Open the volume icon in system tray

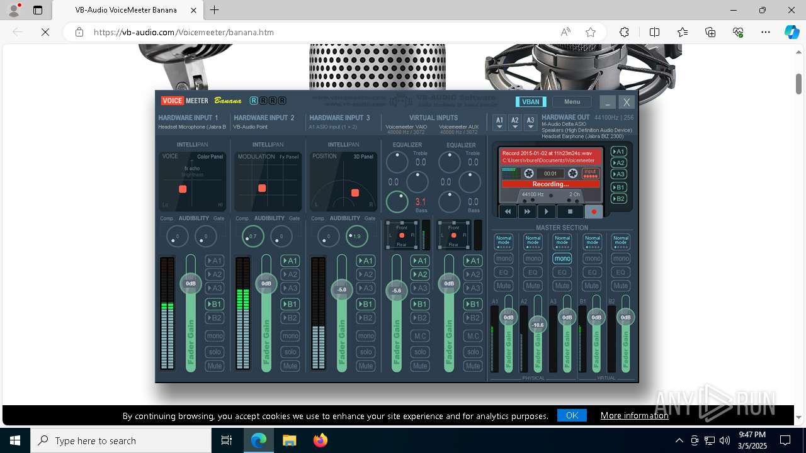pos(725,440)
